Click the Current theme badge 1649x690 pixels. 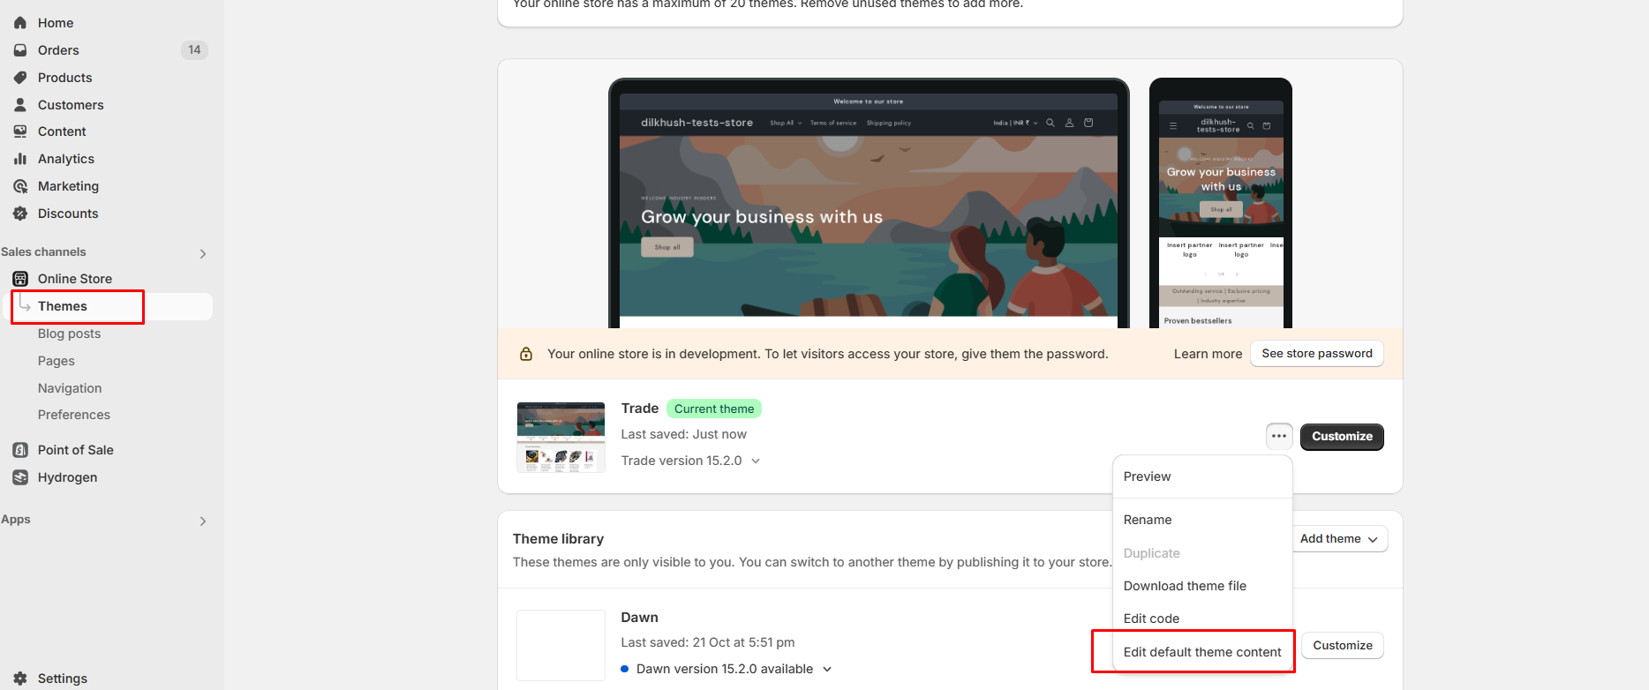pos(714,409)
